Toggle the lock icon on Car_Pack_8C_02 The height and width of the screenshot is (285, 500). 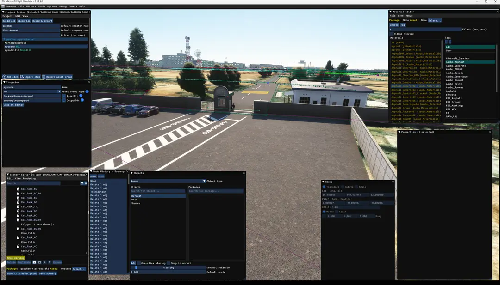18,229
